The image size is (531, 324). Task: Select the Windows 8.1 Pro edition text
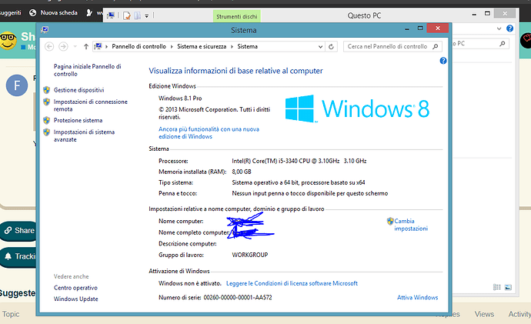tap(180, 99)
